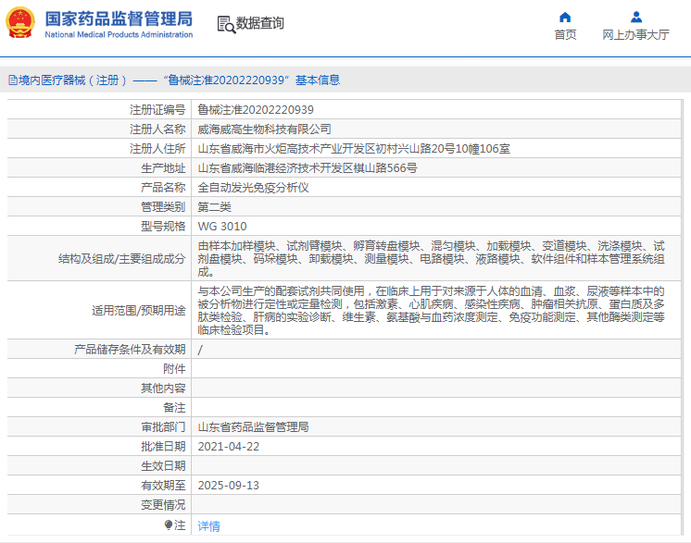691x543 pixels.
Task: Click the 数据查询 heading text
Action: coord(260,24)
